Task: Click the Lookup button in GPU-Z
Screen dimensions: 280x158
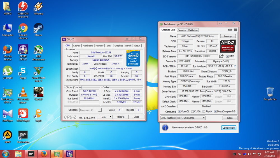Action: click(228, 36)
